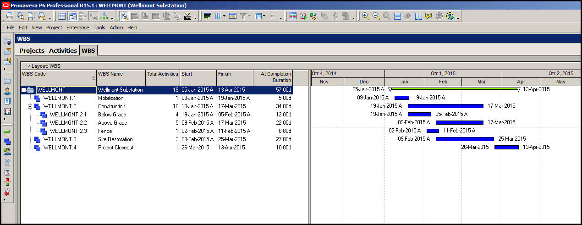This screenshot has height=225, width=582.
Task: Switch to the Projects tab
Action: (x=32, y=50)
